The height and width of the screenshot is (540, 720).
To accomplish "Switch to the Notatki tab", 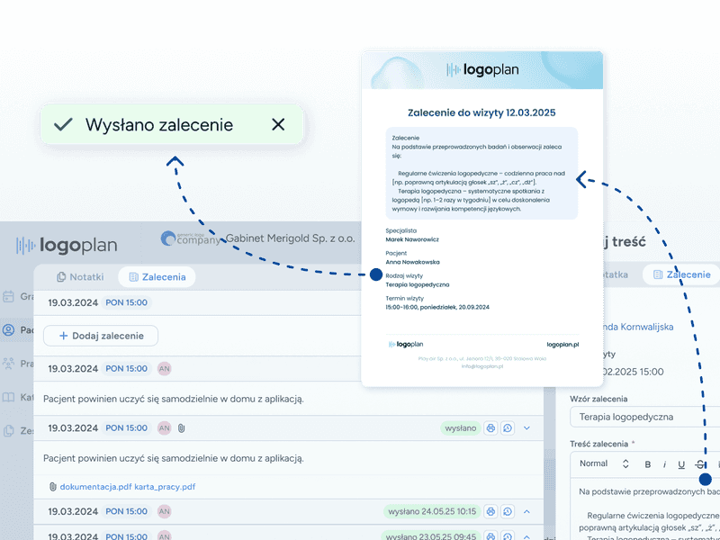I will pos(79,276).
